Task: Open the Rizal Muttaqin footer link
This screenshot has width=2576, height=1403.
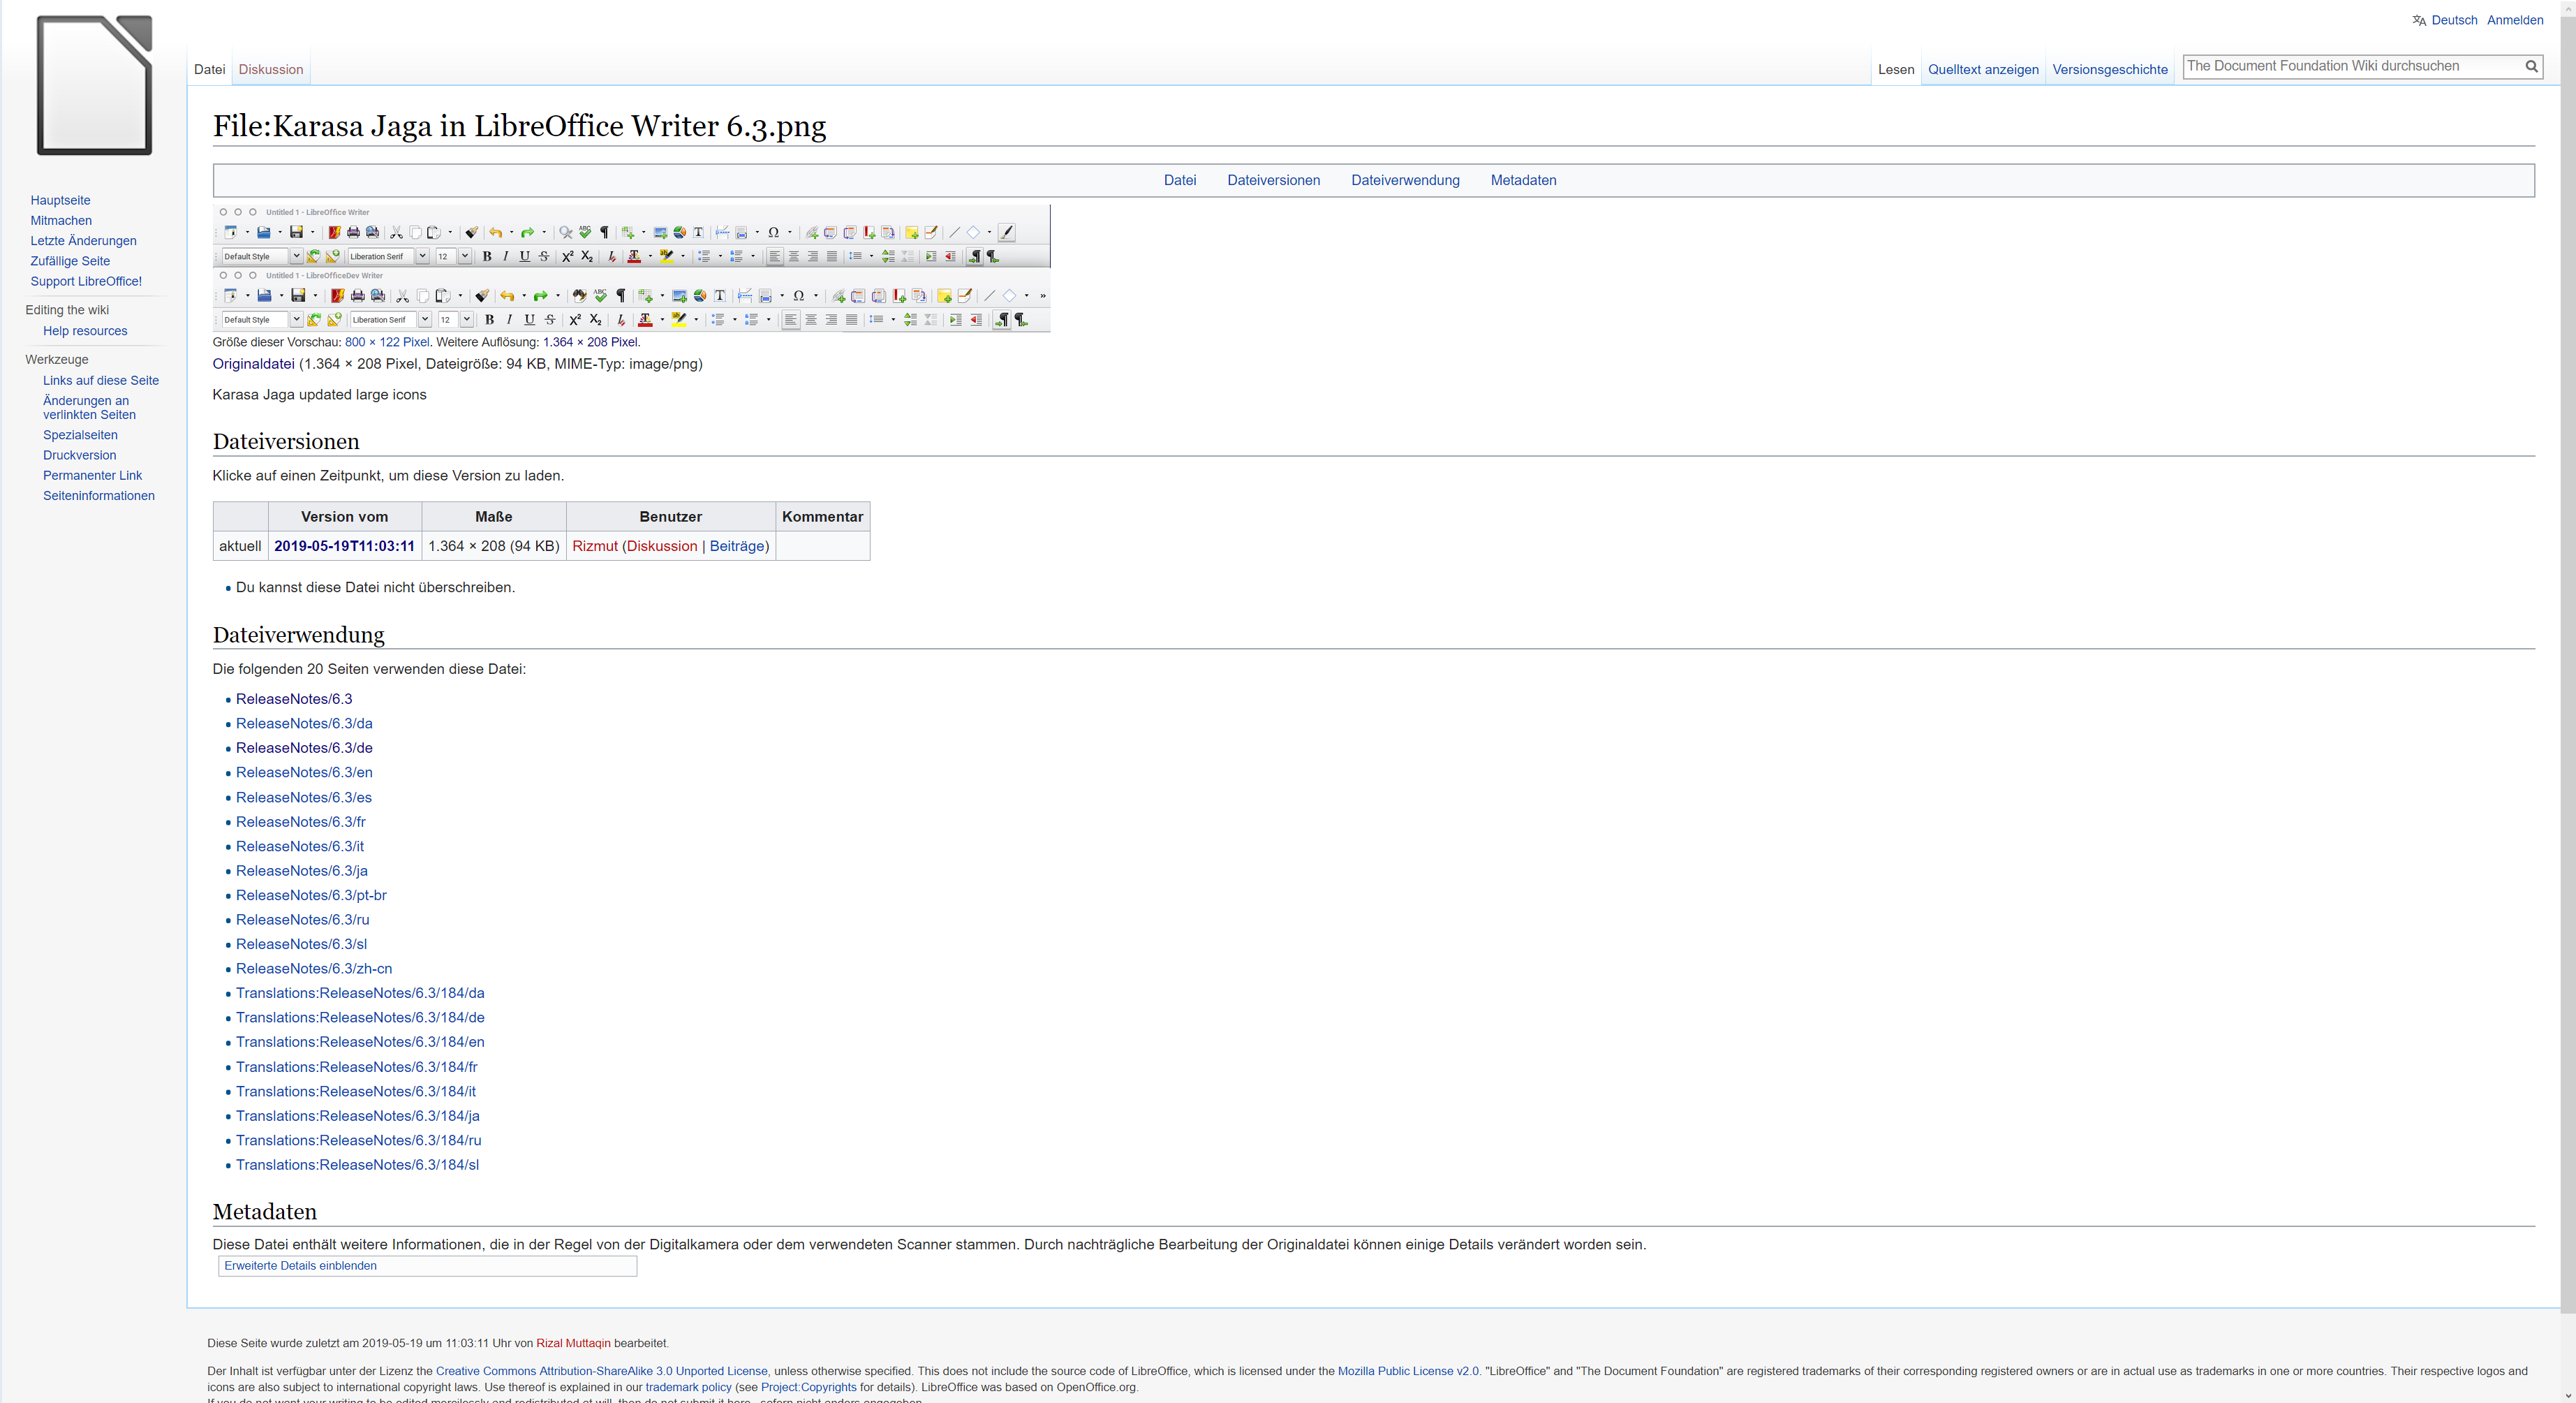Action: pyautogui.click(x=573, y=1343)
